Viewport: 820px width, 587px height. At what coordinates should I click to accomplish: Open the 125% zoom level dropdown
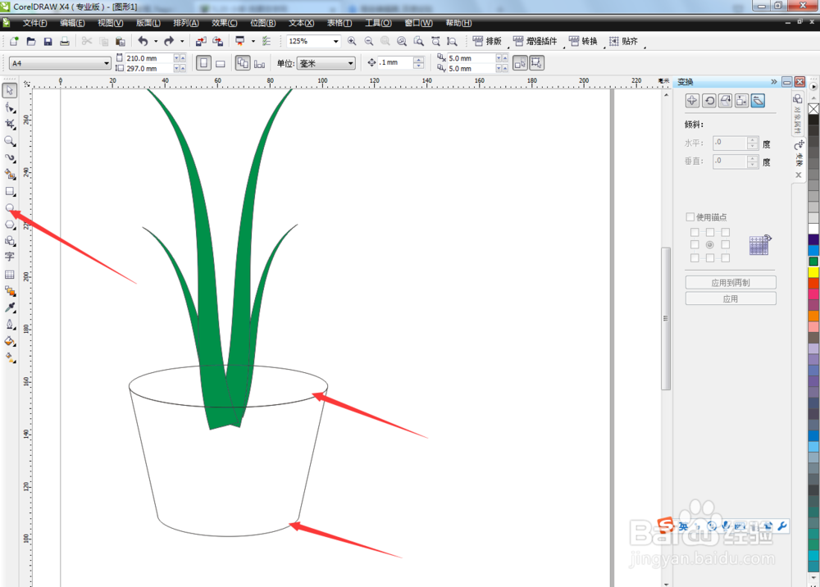click(335, 41)
